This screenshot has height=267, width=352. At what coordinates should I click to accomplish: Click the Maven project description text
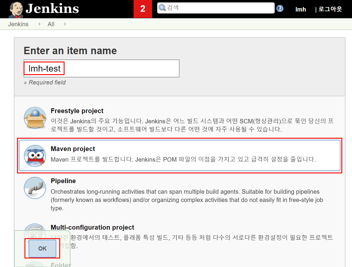183,159
